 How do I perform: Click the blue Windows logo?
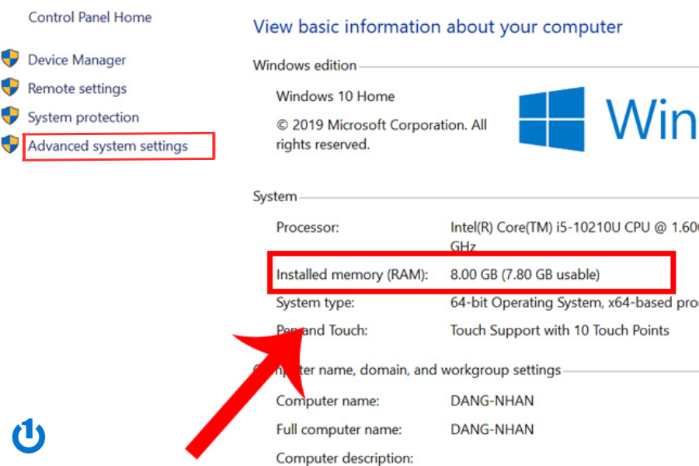coord(552,119)
